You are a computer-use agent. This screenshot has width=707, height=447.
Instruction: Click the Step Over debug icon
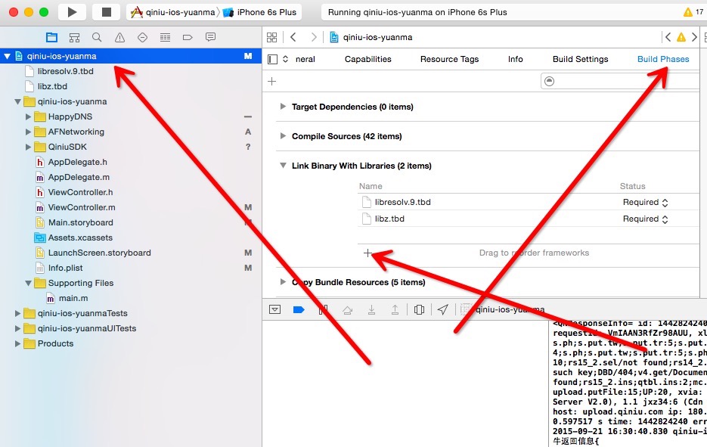click(347, 309)
